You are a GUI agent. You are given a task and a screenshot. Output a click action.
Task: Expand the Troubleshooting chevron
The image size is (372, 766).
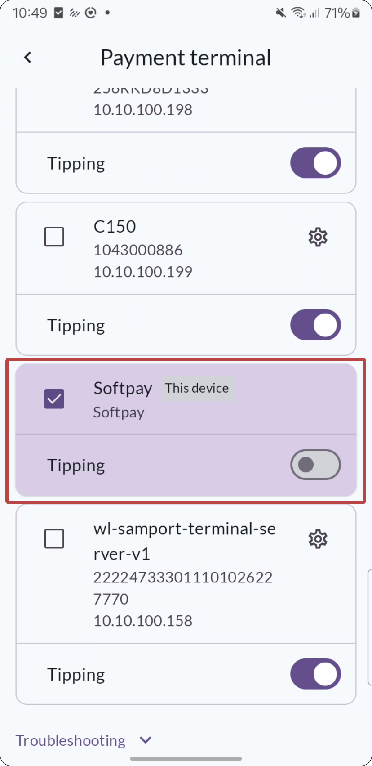click(x=146, y=740)
